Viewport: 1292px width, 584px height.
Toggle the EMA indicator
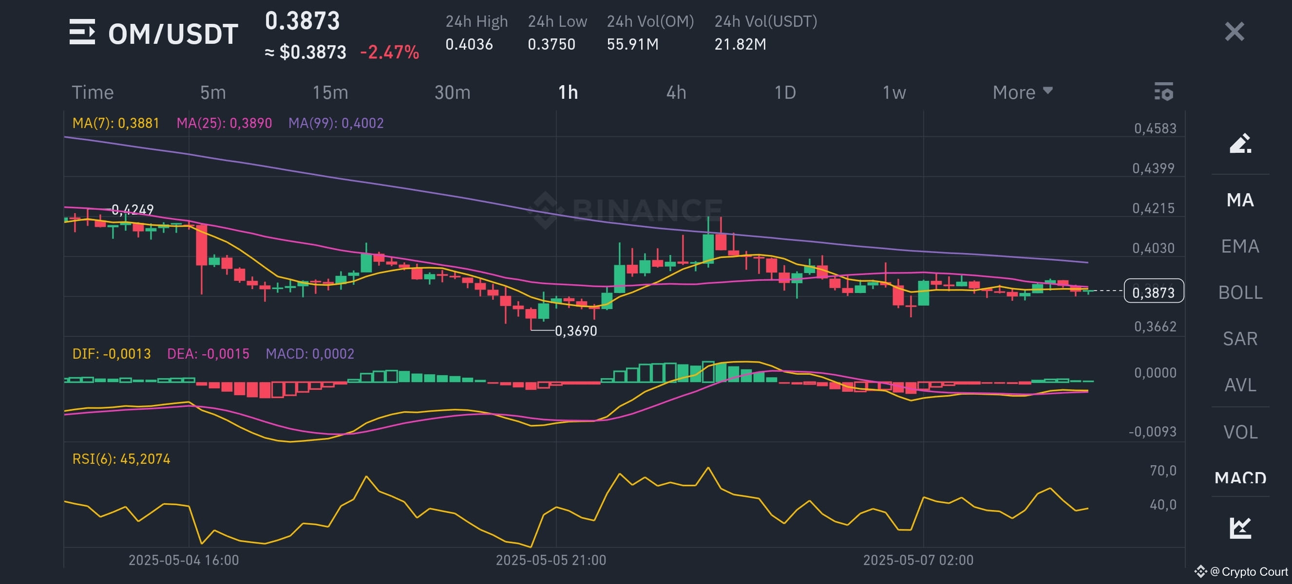click(1240, 246)
